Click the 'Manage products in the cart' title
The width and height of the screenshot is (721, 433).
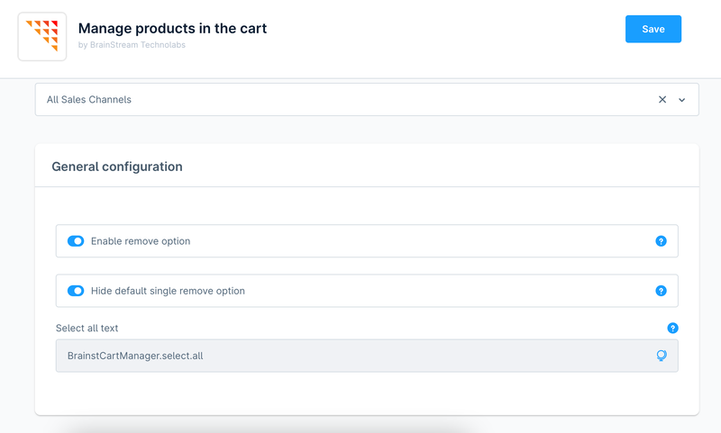click(172, 28)
